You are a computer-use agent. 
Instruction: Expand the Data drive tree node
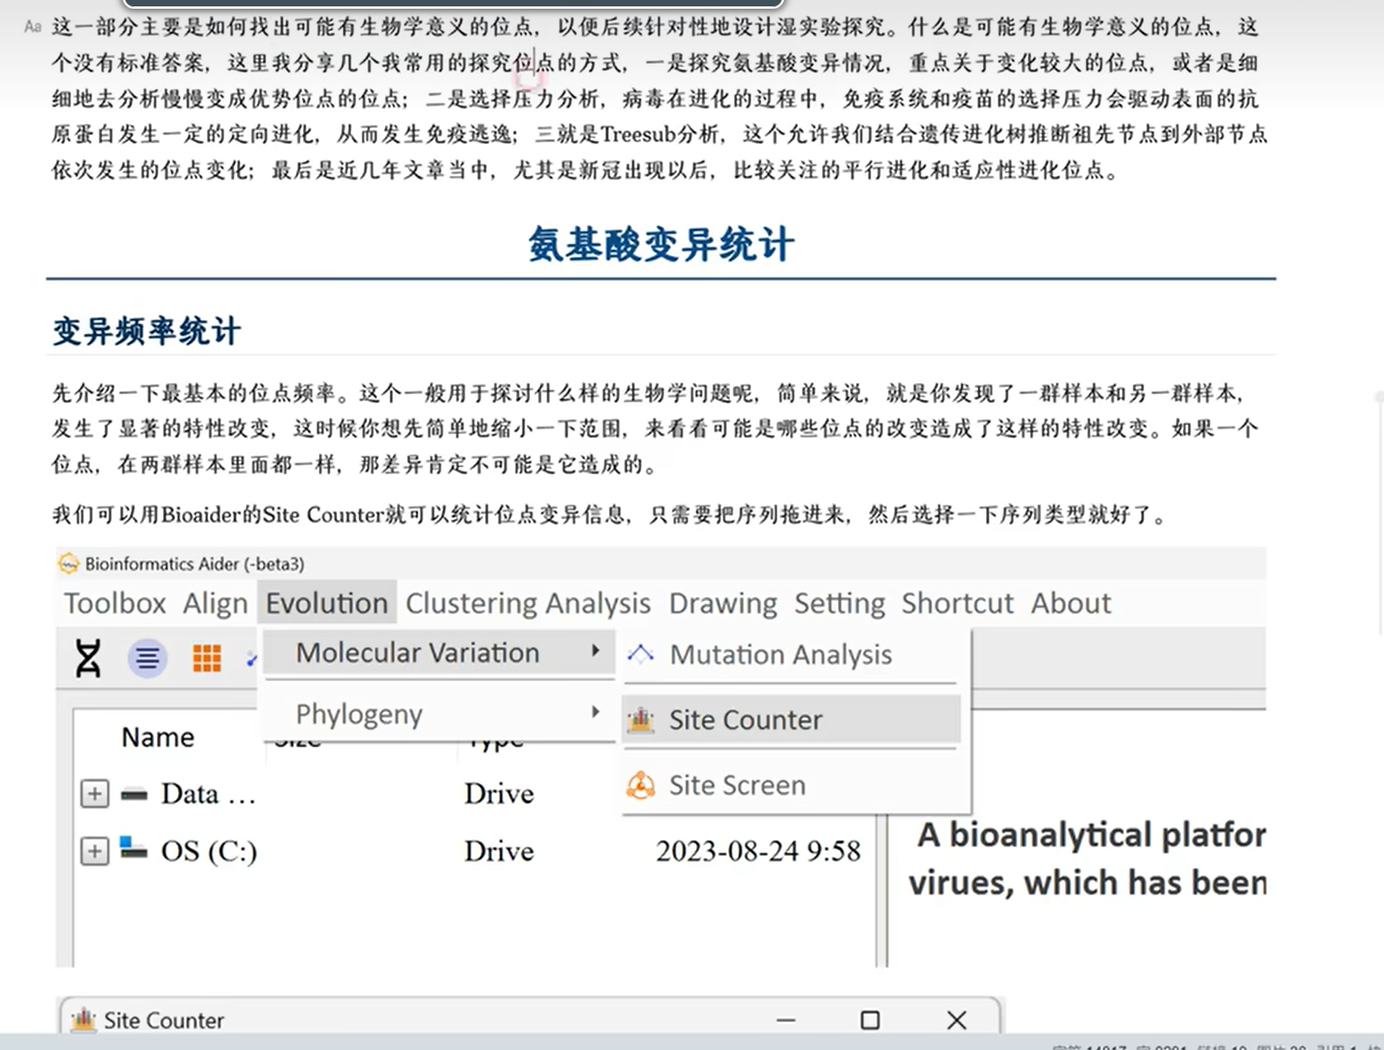[x=95, y=793]
